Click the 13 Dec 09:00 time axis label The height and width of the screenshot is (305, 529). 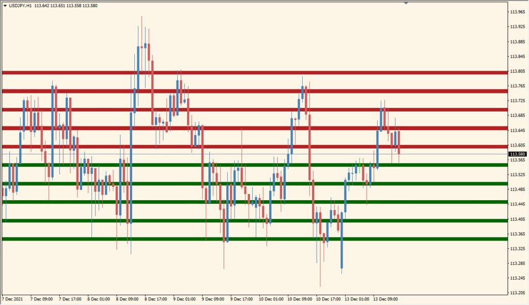(x=386, y=299)
